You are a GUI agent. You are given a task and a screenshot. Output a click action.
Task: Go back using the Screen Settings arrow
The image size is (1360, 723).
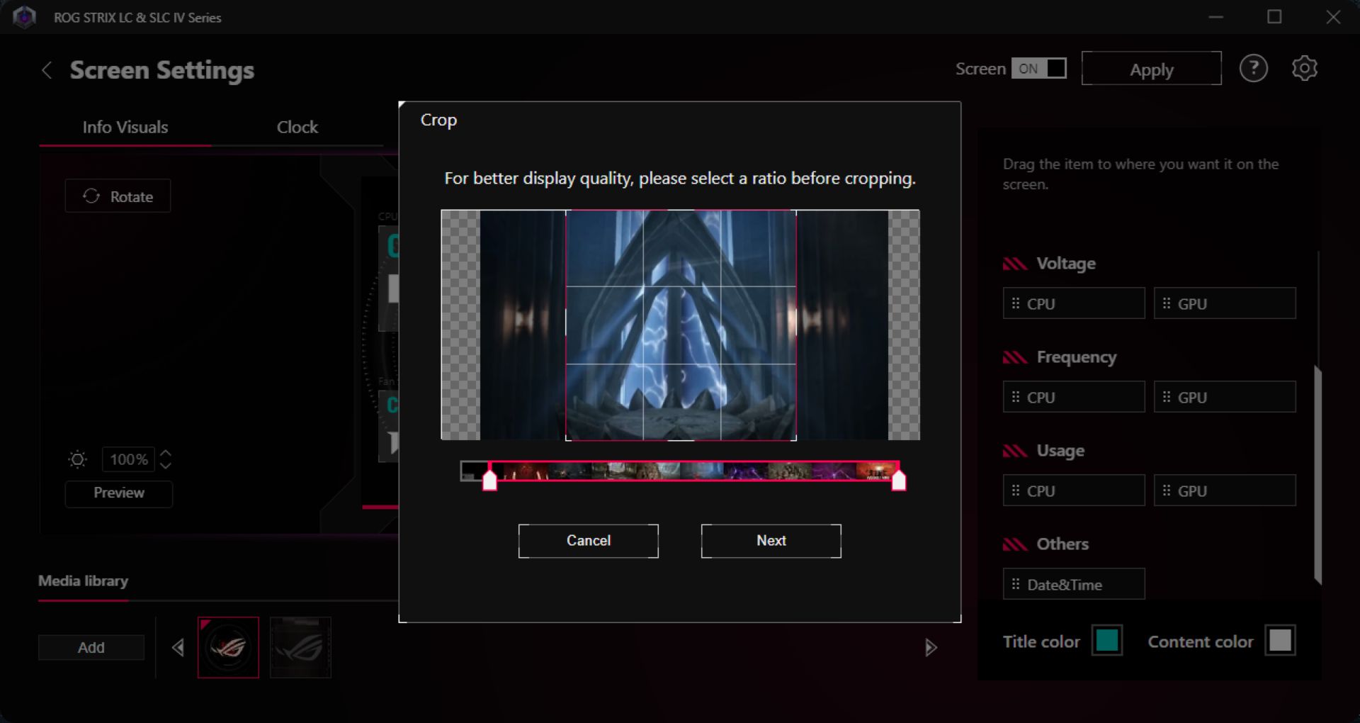coord(47,70)
